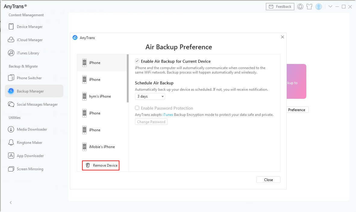Collapse the sidebar with the left chevron
This screenshot has width=356, height=212.
pos(11,203)
